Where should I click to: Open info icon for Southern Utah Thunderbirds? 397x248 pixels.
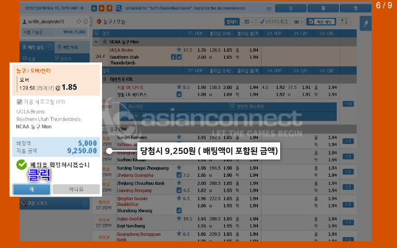tap(173, 58)
